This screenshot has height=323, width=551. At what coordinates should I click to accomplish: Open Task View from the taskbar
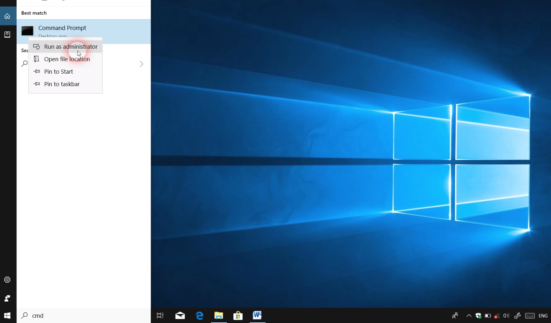click(160, 316)
